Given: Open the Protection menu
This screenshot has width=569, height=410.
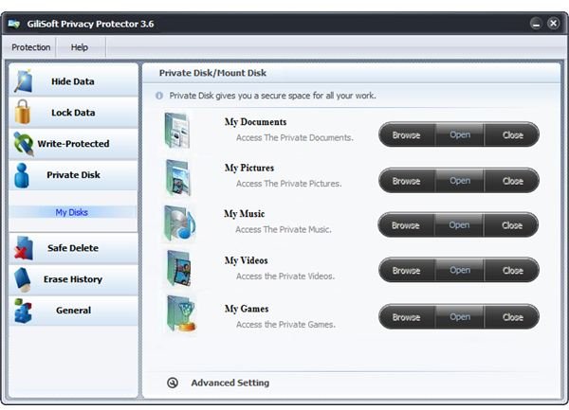Looking at the screenshot, I should [x=31, y=47].
